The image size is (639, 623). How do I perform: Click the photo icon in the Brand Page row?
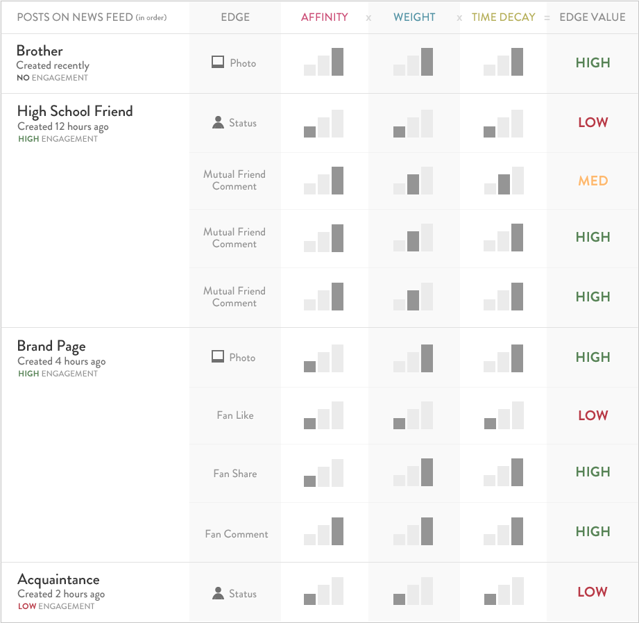coord(218,357)
